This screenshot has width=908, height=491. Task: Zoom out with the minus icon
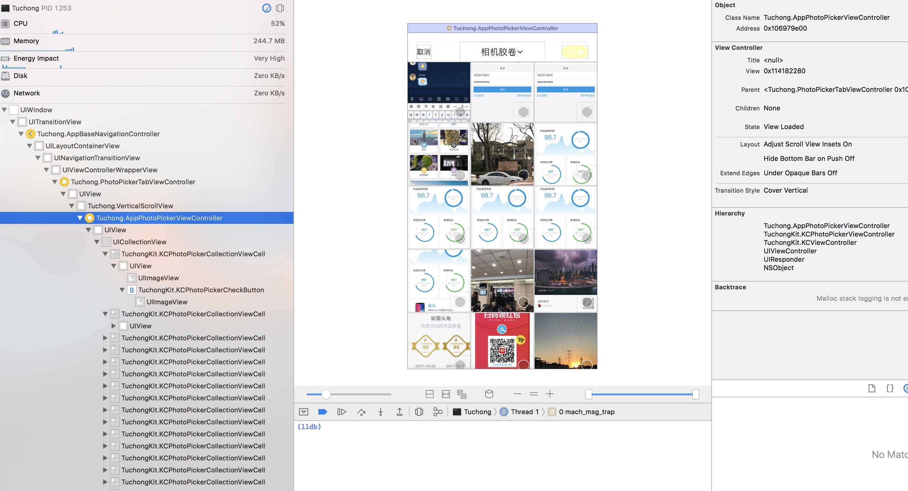[517, 394]
